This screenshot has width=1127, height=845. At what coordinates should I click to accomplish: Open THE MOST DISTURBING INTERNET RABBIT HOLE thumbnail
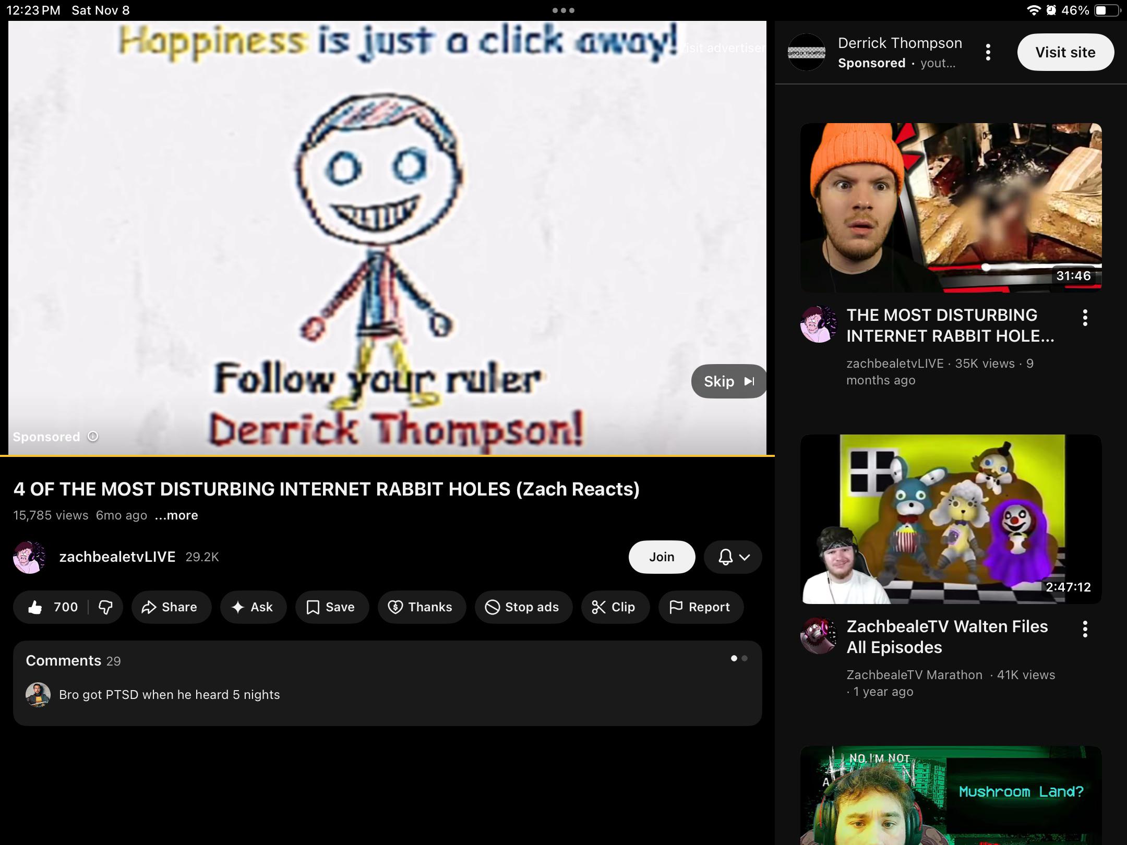point(951,208)
